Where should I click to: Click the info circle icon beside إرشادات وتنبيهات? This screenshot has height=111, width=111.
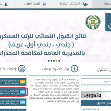tap(74, 68)
